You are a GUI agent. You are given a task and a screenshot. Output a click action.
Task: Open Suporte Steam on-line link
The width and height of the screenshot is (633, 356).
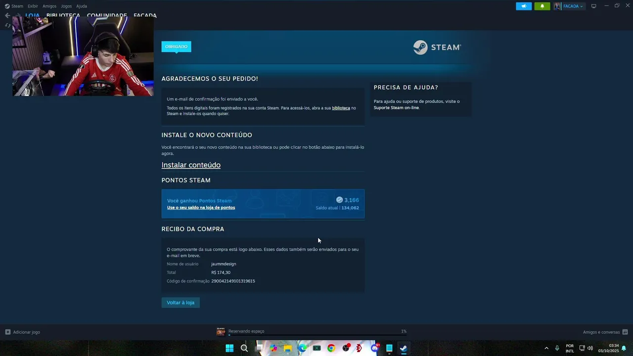coord(396,107)
